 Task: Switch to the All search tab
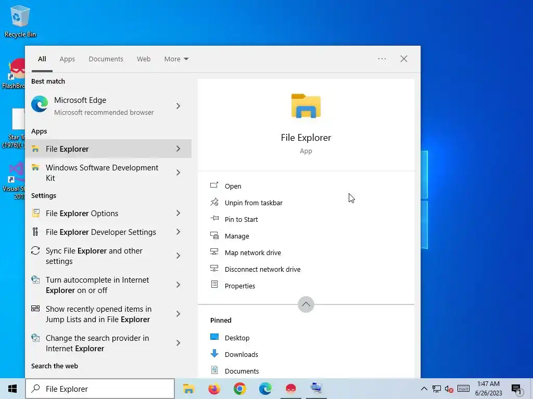(42, 59)
